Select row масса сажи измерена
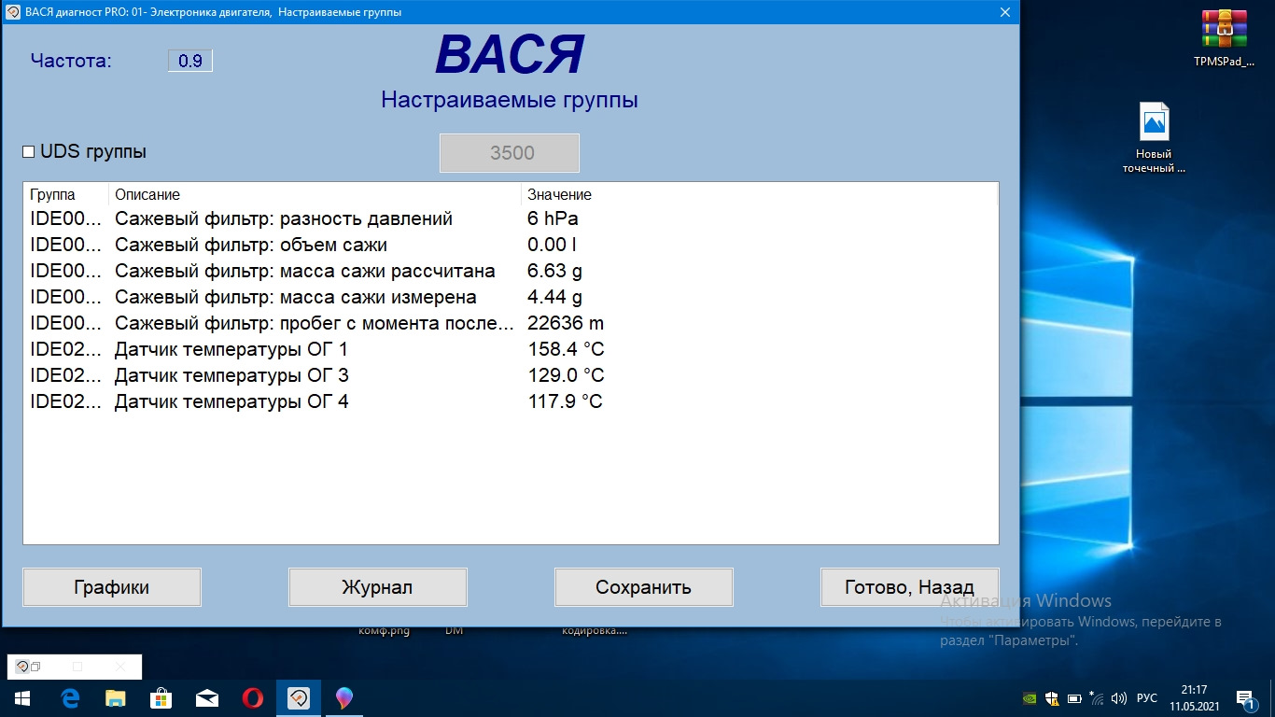 pyautogui.click(x=511, y=297)
